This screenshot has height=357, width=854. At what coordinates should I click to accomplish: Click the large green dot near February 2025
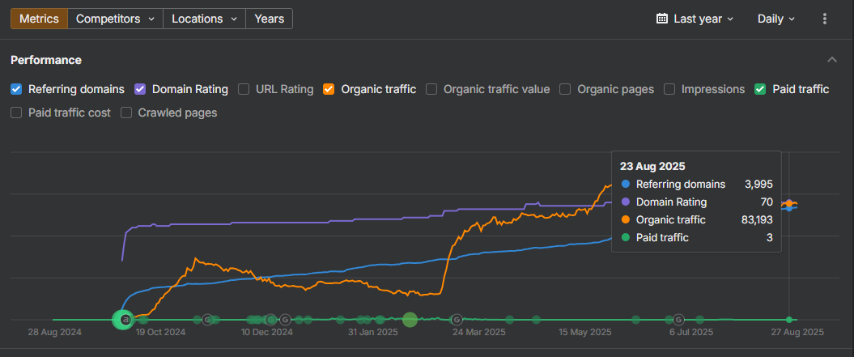(410, 320)
